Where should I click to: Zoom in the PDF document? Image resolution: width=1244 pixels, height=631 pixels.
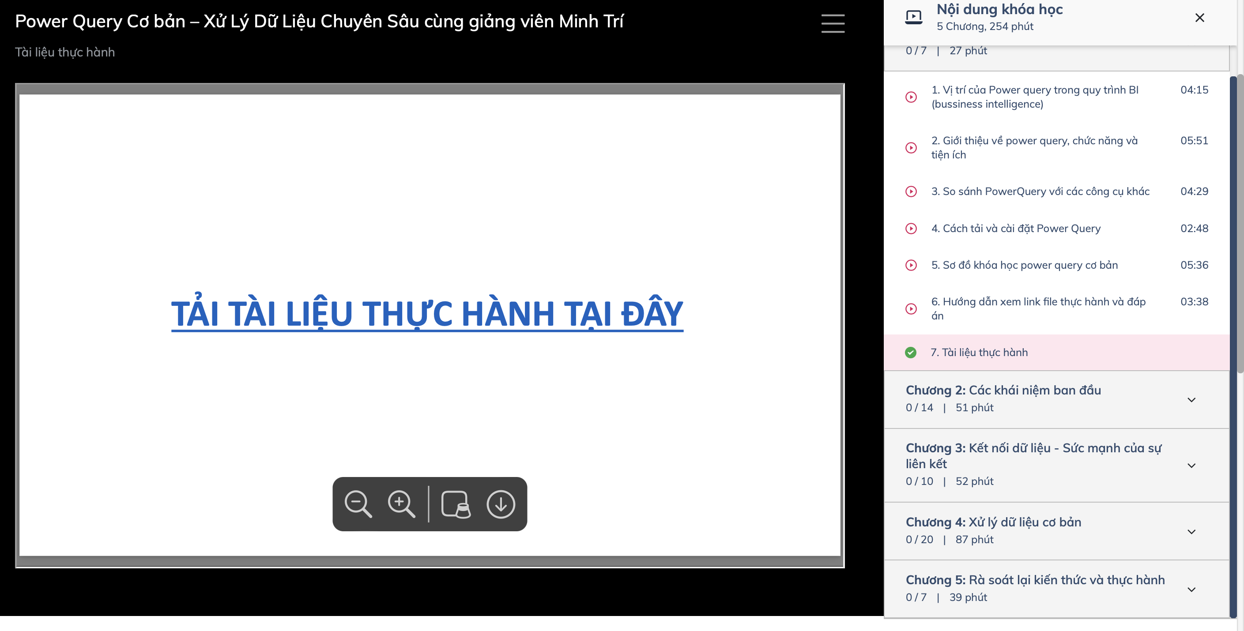pos(401,504)
